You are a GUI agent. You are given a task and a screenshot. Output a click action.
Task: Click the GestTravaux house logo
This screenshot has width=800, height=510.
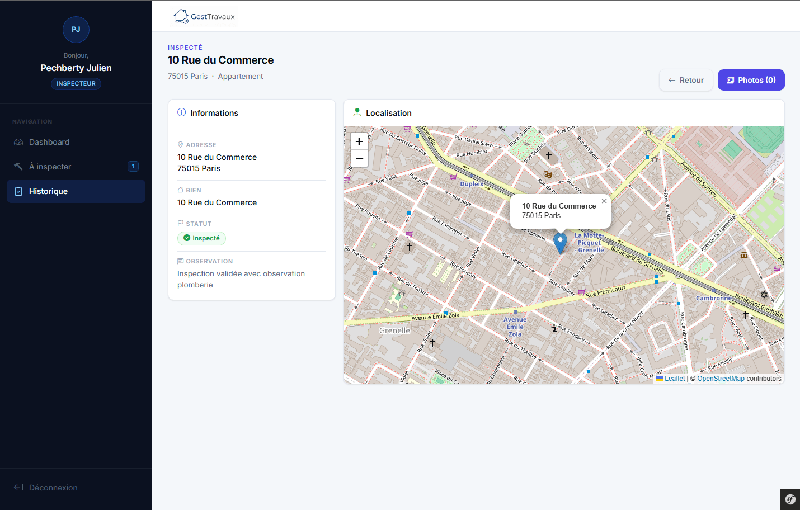point(181,16)
